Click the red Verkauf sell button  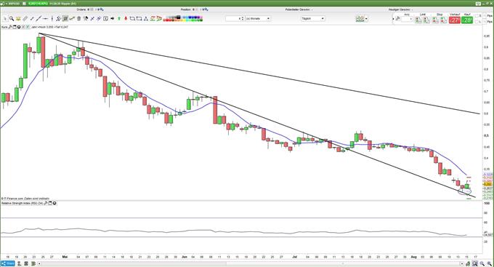coord(455,20)
